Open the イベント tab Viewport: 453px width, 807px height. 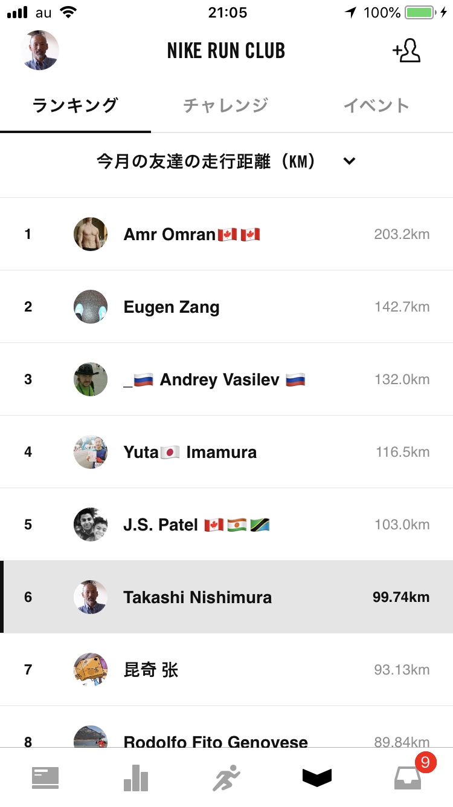click(x=376, y=106)
